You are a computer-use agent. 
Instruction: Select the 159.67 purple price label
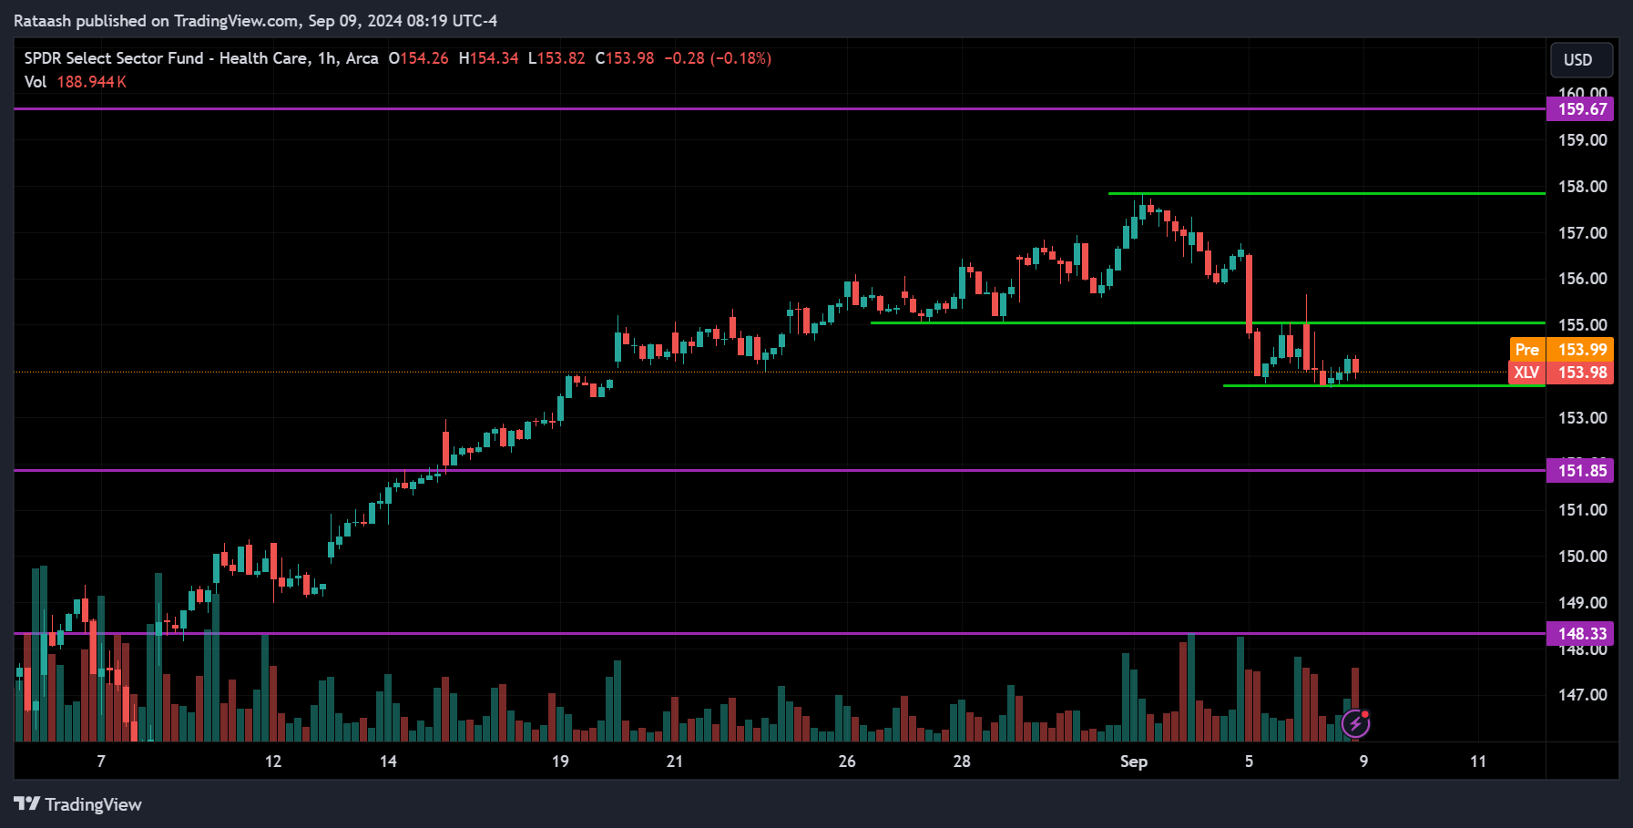coord(1579,109)
